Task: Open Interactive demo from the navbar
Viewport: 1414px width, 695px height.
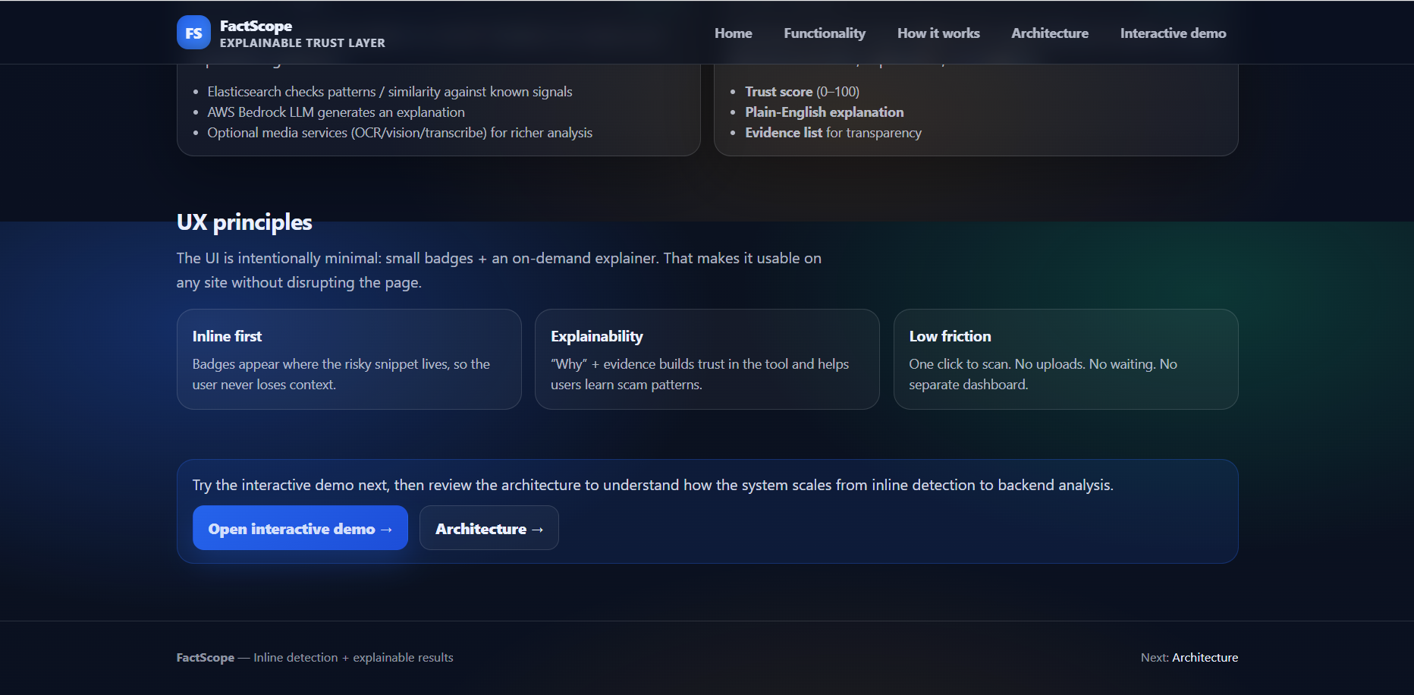Action: pyautogui.click(x=1173, y=33)
